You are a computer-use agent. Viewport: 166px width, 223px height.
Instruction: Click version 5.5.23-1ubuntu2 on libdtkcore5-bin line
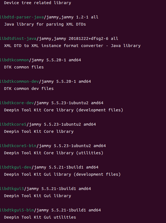click(x=72, y=146)
